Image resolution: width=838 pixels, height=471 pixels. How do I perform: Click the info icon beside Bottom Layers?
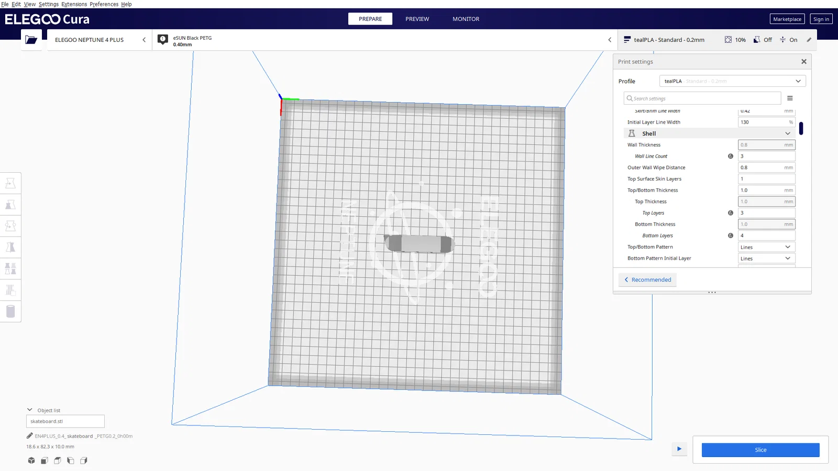coord(731,235)
